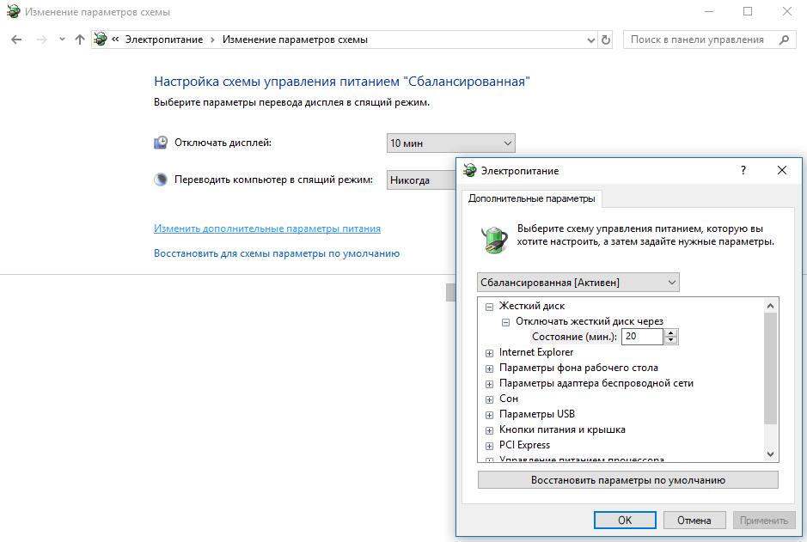The image size is (807, 542).
Task: Open the power scheme dropdown 'Сбалансированная [Активен]'
Action: pos(578,283)
